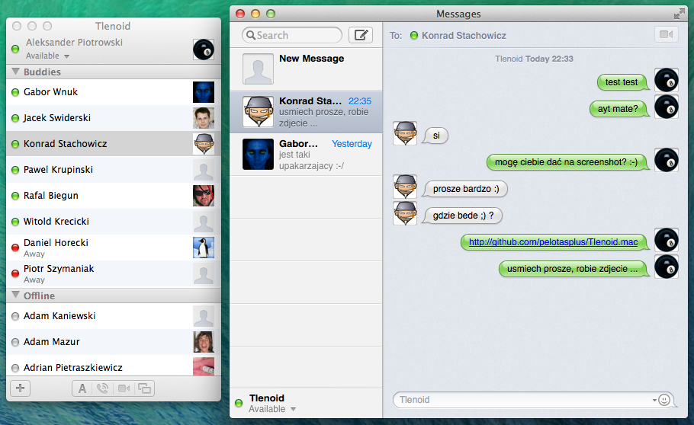Screen dimensions: 694x425
Task: Click the text chat A icon in Tlenoid
Action: (x=82, y=388)
